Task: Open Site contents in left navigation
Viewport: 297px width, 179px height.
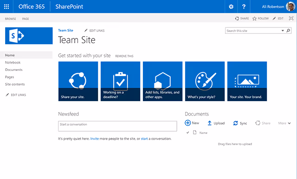Action: click(x=15, y=84)
